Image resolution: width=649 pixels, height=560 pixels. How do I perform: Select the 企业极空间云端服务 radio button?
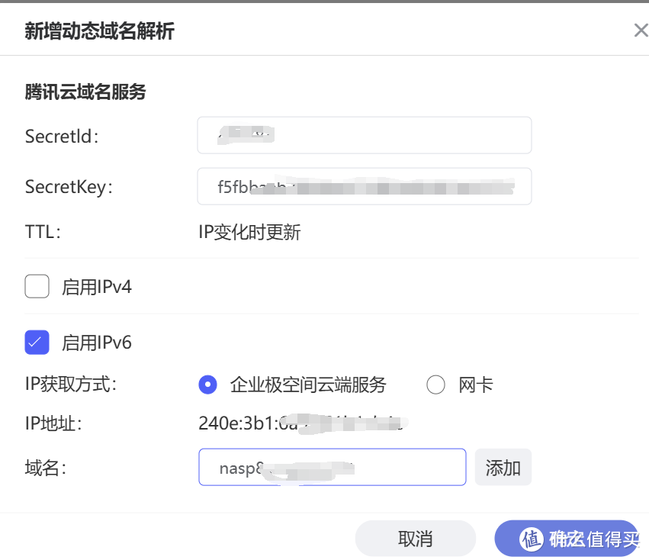coord(207,385)
